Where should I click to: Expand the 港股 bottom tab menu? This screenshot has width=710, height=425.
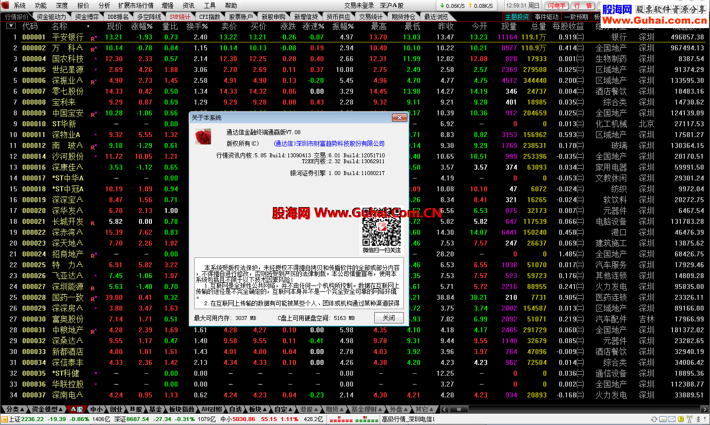(x=309, y=409)
